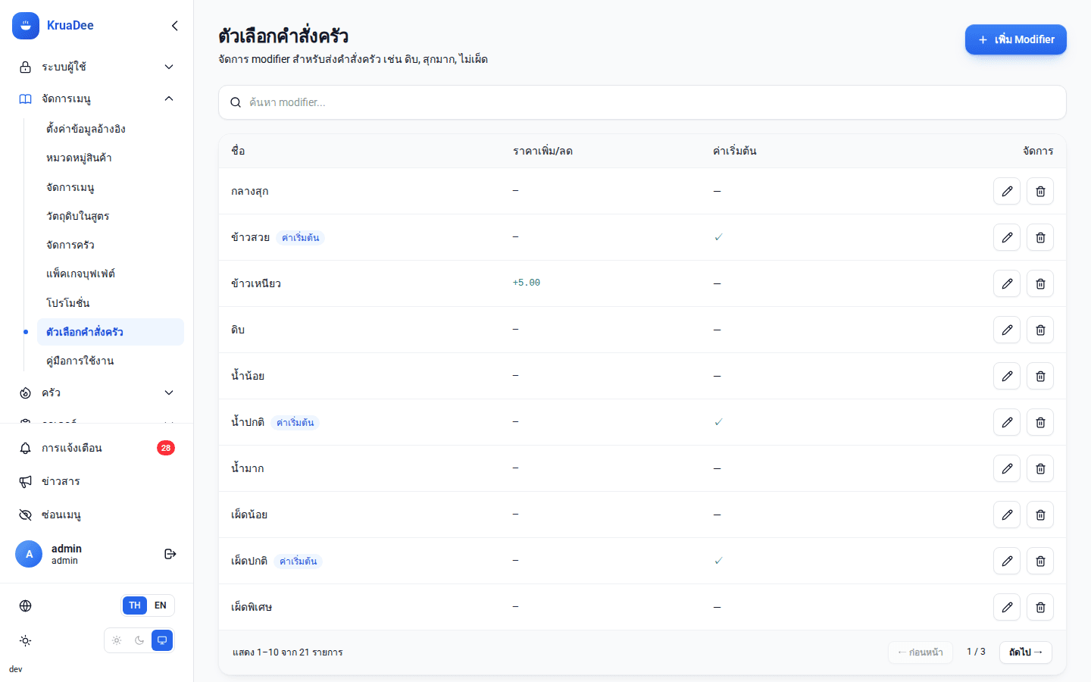Image resolution: width=1091 pixels, height=682 pixels.
Task: Edit the น้ำมาก modifier
Action: pos(1007,468)
